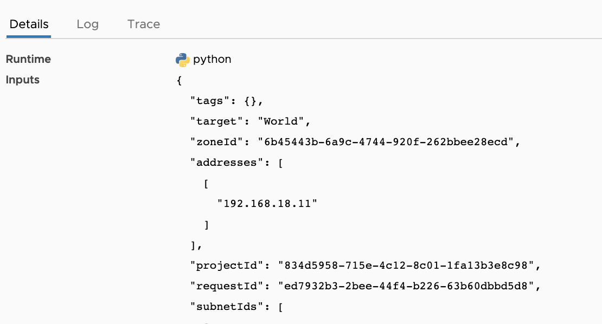Click the Inputs label
Viewport: 602px width, 324px height.
point(23,80)
